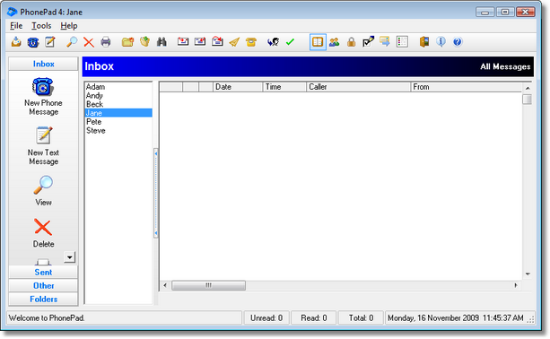Image resolution: width=550 pixels, height=339 pixels.
Task: Select user Adam in list
Action: (x=118, y=87)
